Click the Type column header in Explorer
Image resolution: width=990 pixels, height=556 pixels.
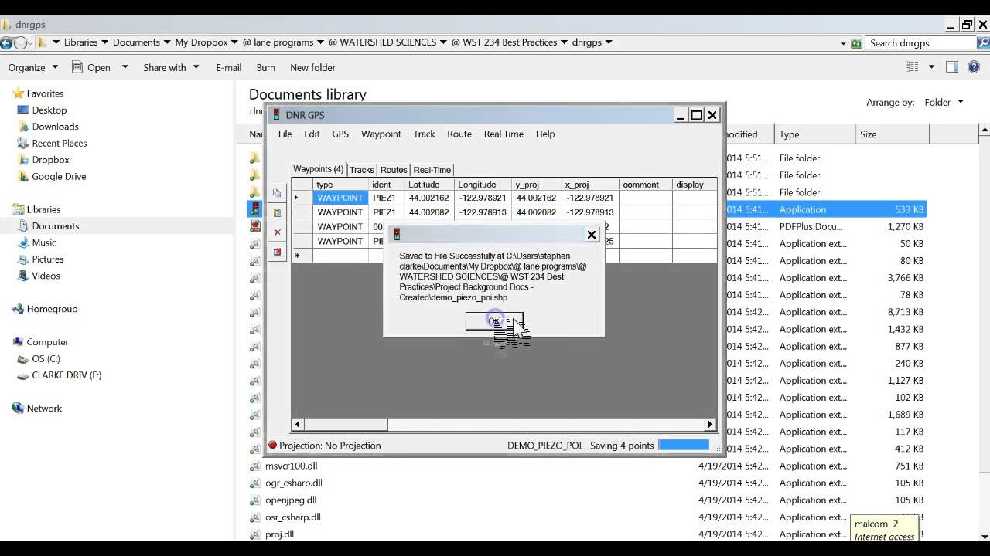coord(814,134)
